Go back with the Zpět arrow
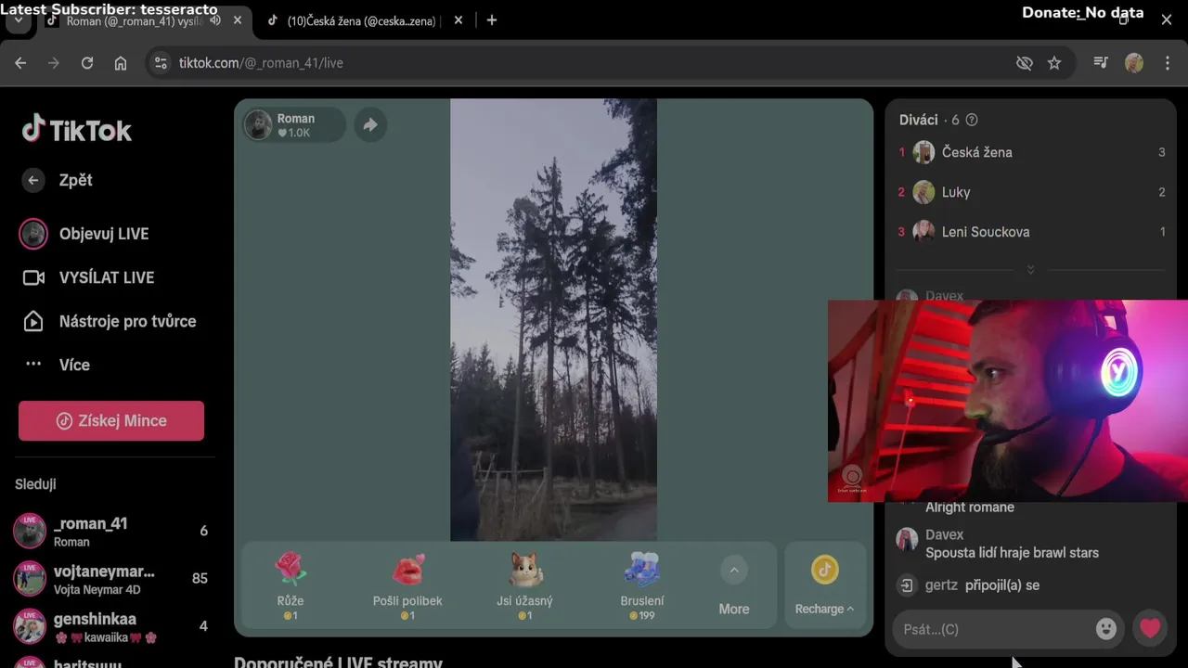 point(33,180)
